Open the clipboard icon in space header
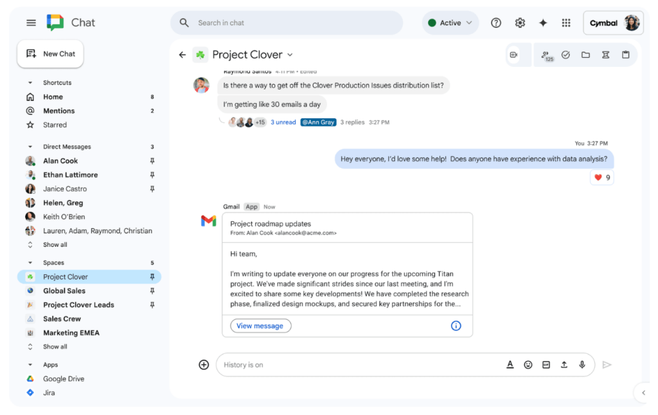This screenshot has height=415, width=658. pos(626,55)
